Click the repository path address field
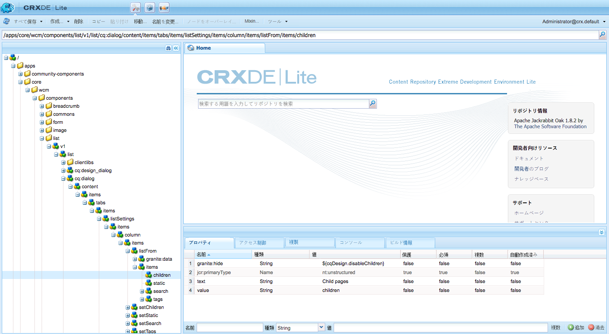This screenshot has height=334, width=609. tap(300, 35)
